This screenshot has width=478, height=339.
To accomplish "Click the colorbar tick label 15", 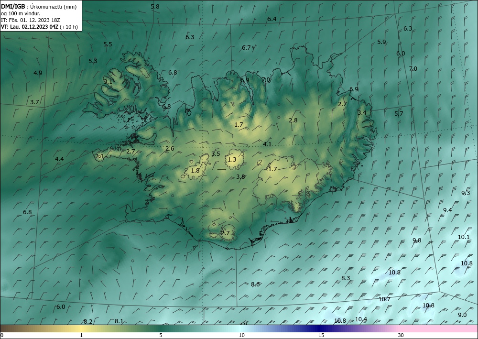I will coord(321,335).
